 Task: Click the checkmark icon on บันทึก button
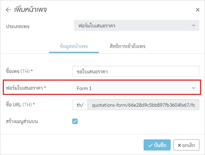150,145
